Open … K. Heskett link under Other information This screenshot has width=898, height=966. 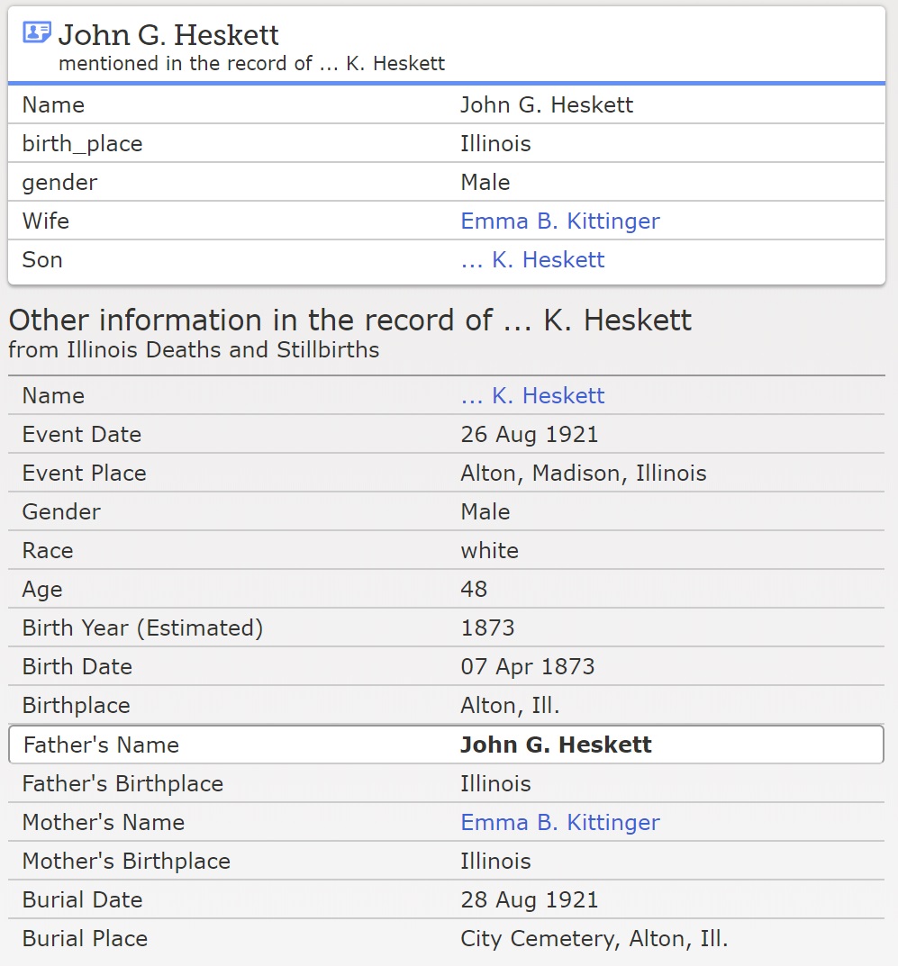[532, 395]
